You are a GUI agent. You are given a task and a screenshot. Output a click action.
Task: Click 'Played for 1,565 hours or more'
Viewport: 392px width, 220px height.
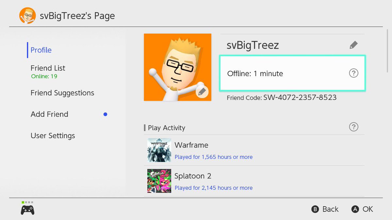pos(214,157)
